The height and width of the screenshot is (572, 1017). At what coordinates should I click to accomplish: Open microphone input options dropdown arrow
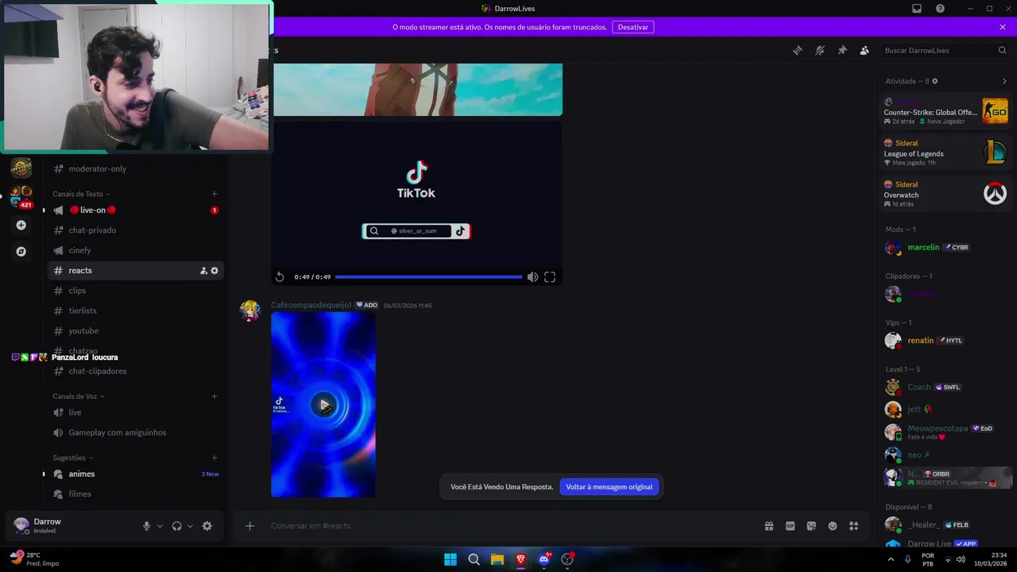coord(160,526)
